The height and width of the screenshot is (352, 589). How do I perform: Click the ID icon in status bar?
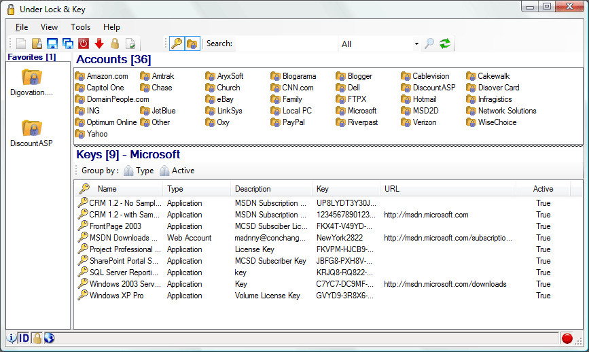[x=24, y=338]
